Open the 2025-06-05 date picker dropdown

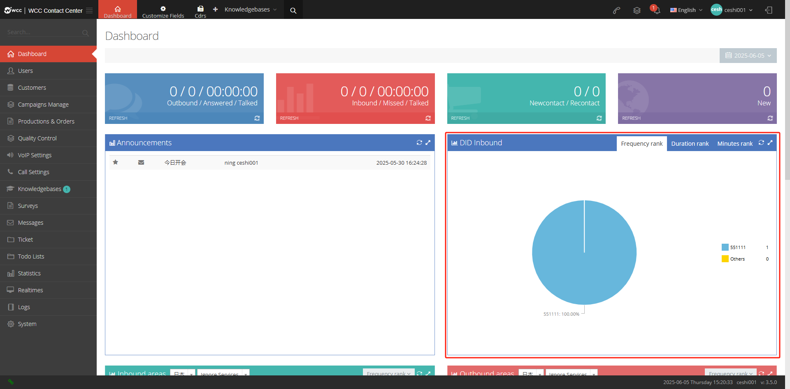click(x=748, y=56)
